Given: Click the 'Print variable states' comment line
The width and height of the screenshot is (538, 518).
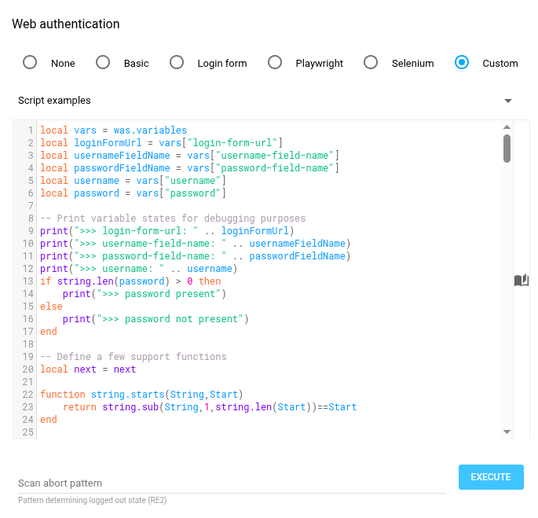Looking at the screenshot, I should tap(173, 219).
